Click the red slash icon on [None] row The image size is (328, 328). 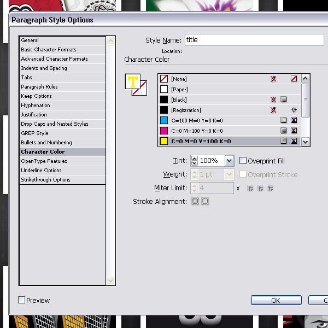coord(294,79)
